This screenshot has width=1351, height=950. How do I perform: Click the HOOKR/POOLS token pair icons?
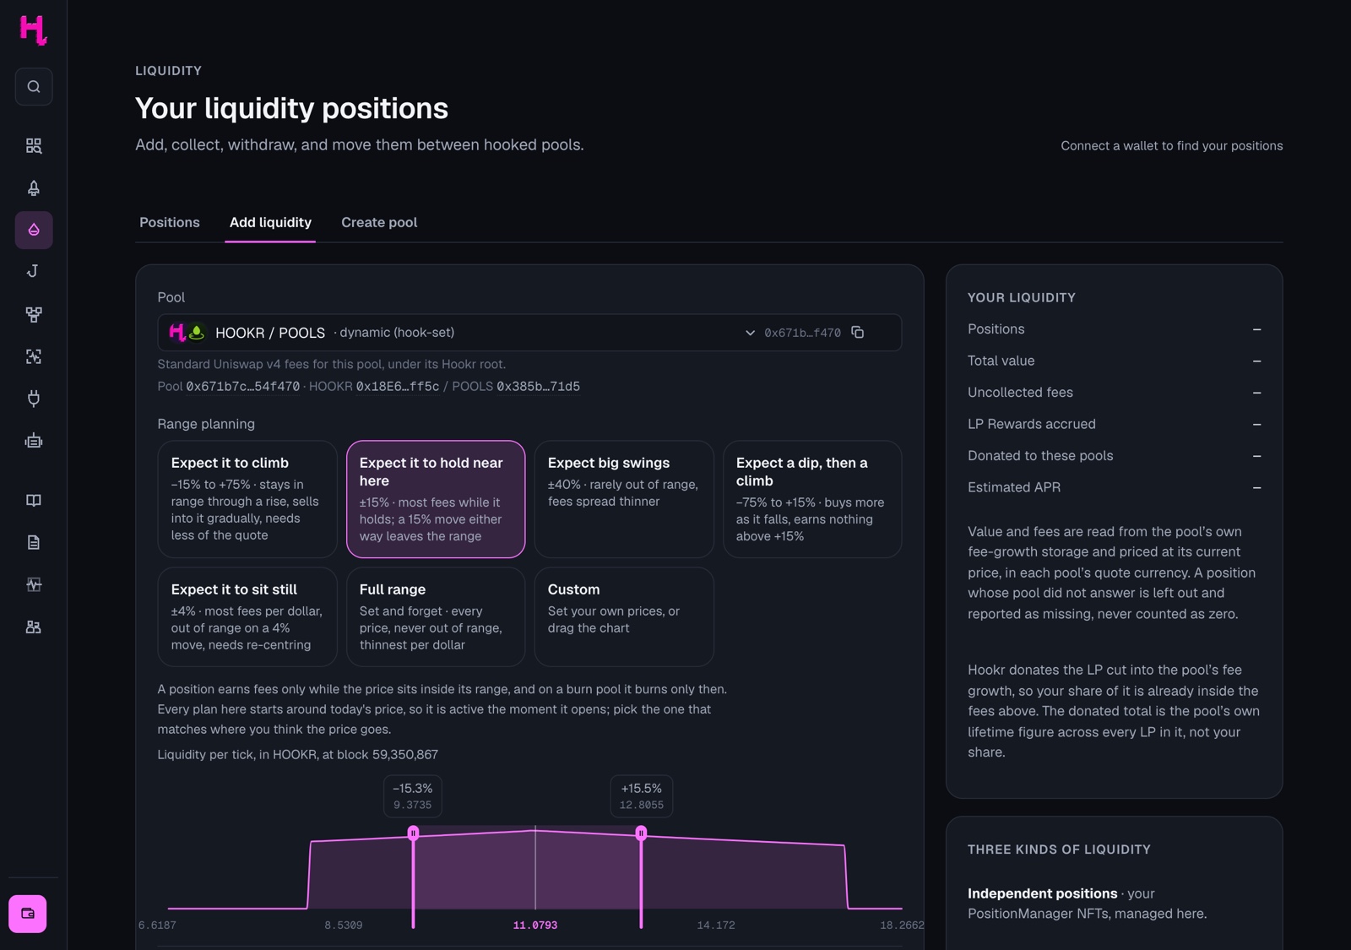click(187, 333)
